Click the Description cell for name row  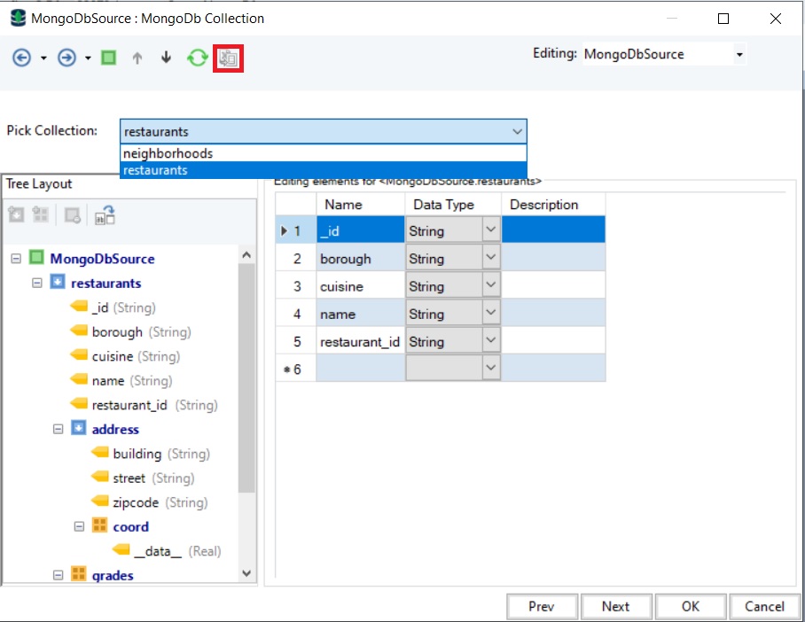tap(553, 314)
